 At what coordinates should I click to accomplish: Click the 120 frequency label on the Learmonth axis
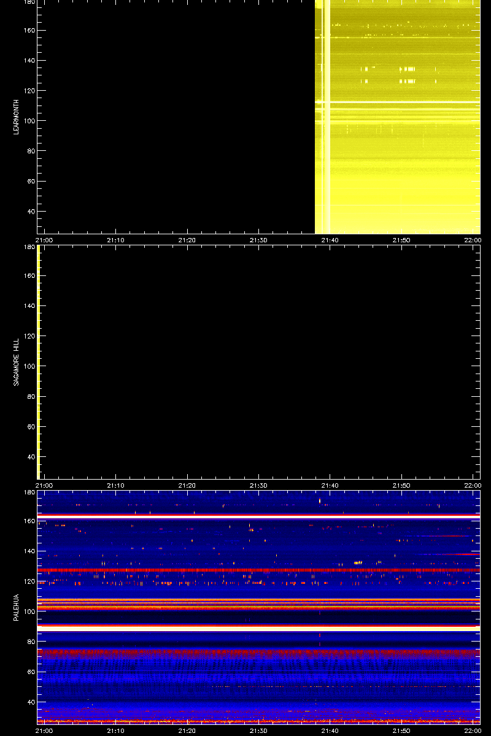[28, 91]
